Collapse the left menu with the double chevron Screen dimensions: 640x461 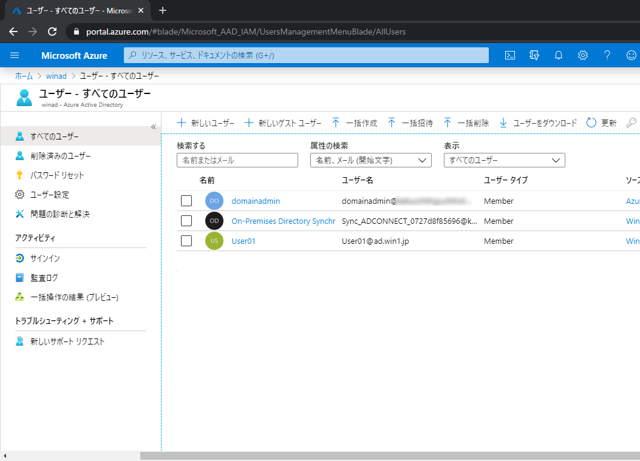[154, 127]
